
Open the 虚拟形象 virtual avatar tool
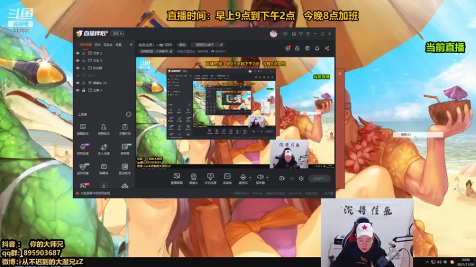[83, 169]
